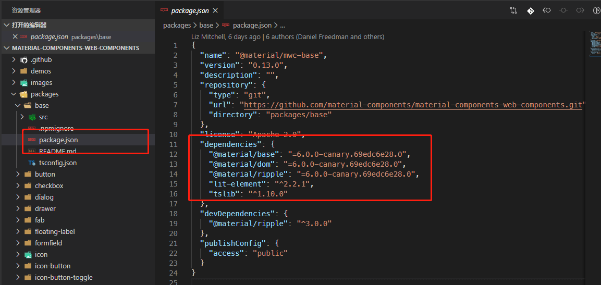Collapse the open editors section
This screenshot has width=601, height=285.
[6, 25]
